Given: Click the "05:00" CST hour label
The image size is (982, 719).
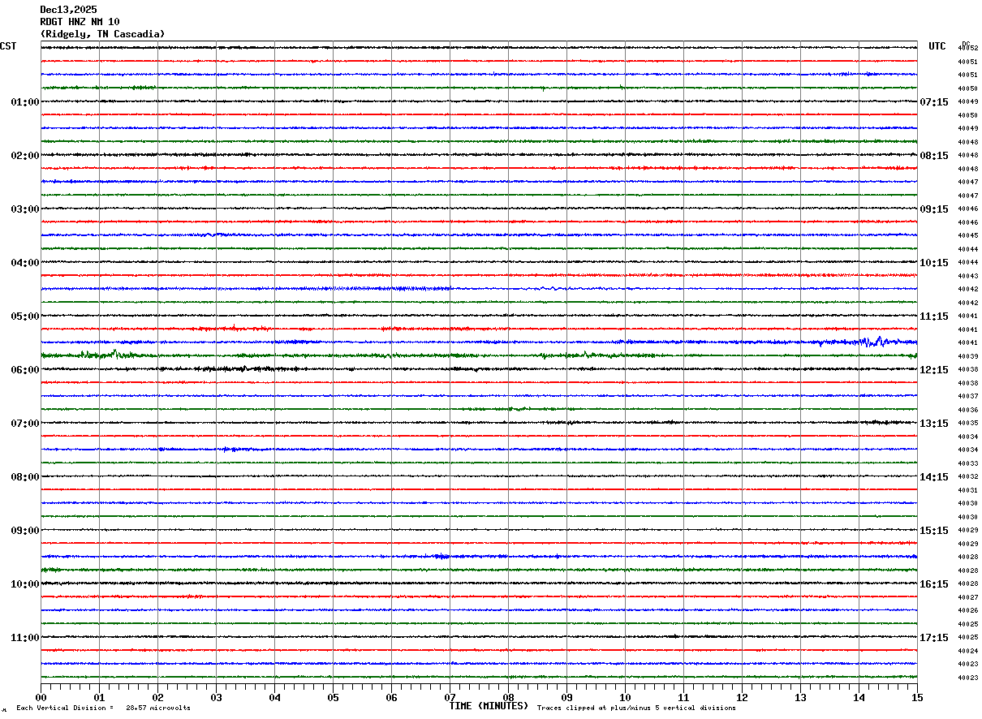Looking at the screenshot, I should click(25, 316).
